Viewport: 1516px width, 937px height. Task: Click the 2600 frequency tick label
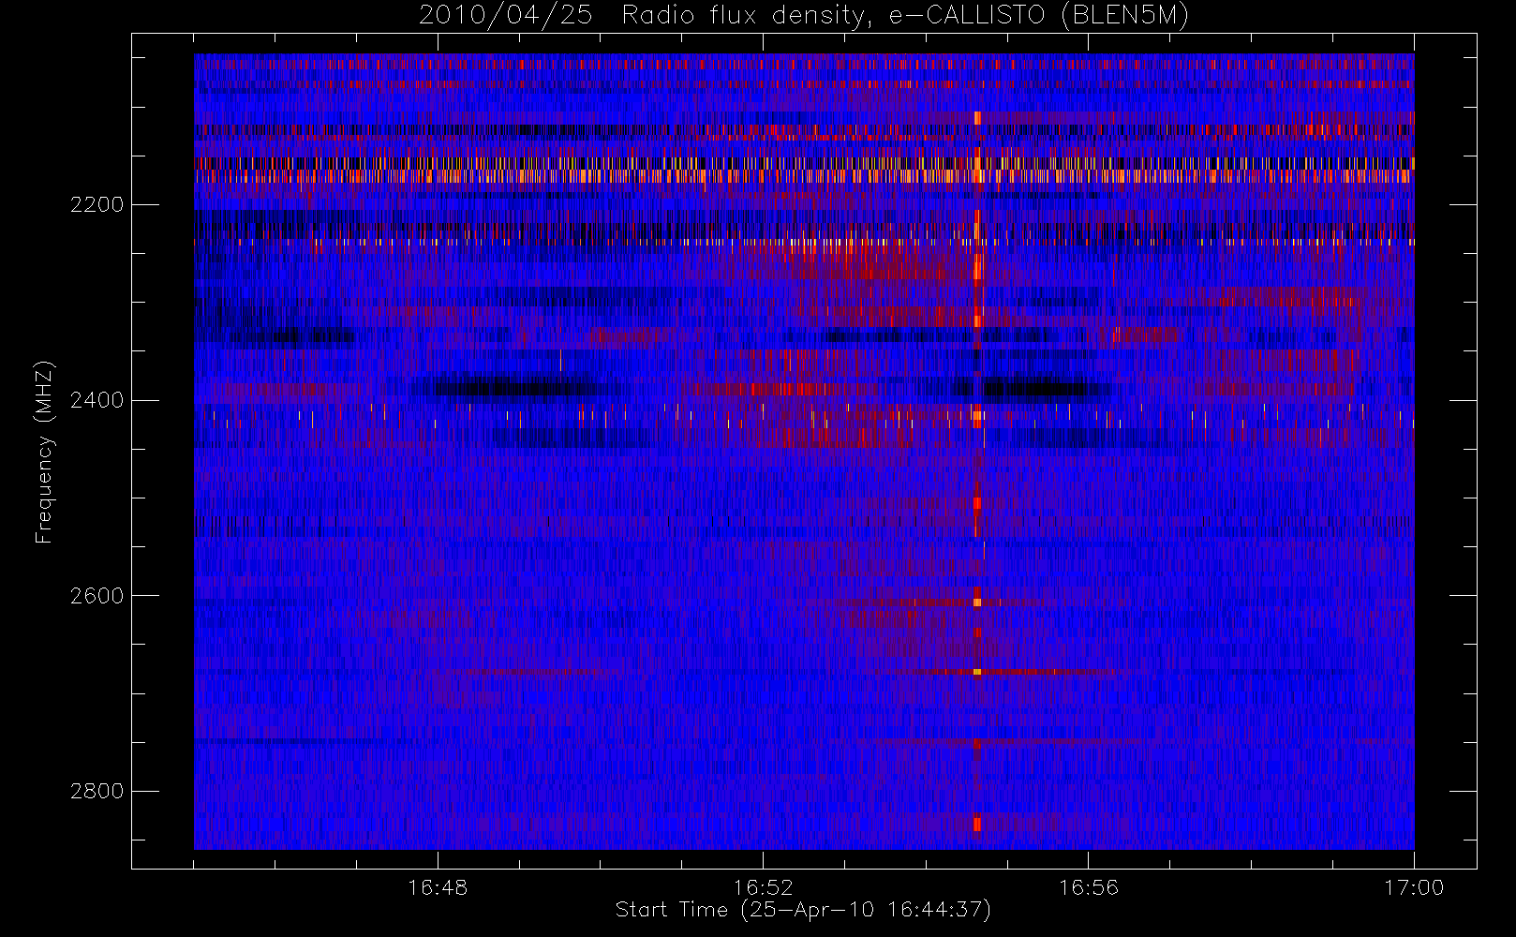coord(97,596)
